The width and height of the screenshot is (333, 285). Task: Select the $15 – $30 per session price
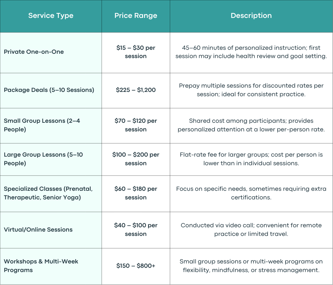coord(136,52)
